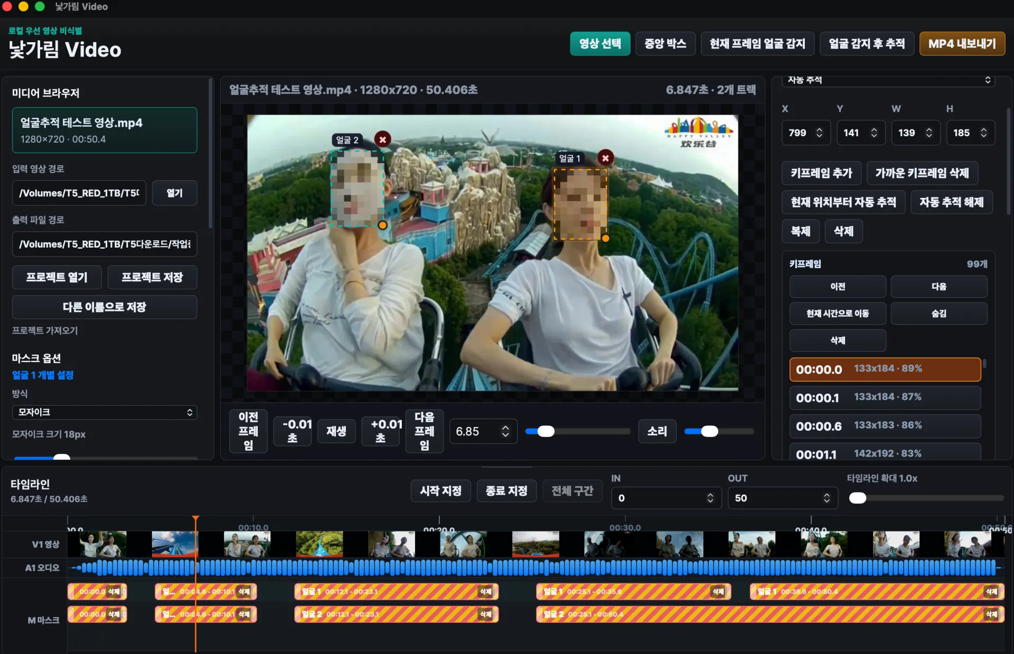Image resolution: width=1014 pixels, height=654 pixels.
Task: Open the 얼굴 1 개별 설정 link
Action: tap(43, 375)
